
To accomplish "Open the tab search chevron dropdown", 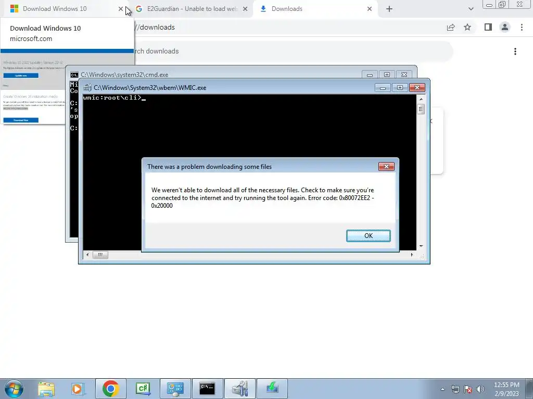I will coord(471,9).
